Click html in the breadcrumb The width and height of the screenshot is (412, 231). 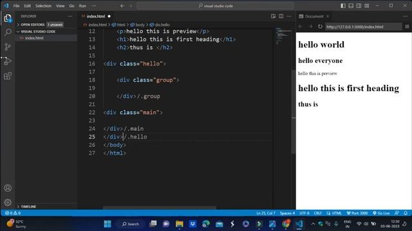coord(121,24)
